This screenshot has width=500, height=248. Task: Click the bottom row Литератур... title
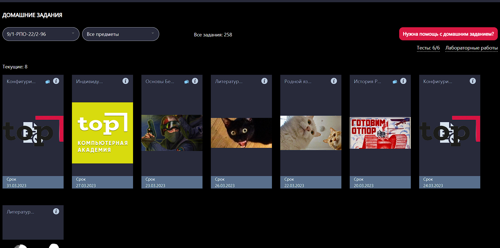tap(20, 212)
